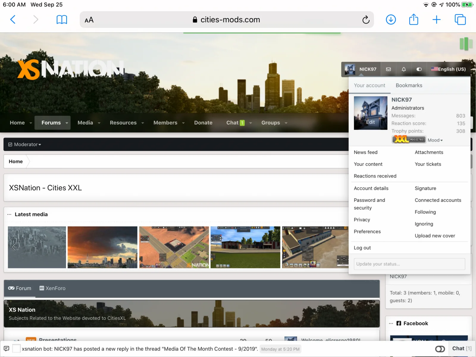476x357 pixels.
Task: Show all tabs overview icon
Action: pyautogui.click(x=460, y=20)
